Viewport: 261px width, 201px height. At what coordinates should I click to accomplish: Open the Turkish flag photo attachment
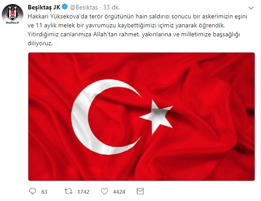pyautogui.click(x=141, y=117)
